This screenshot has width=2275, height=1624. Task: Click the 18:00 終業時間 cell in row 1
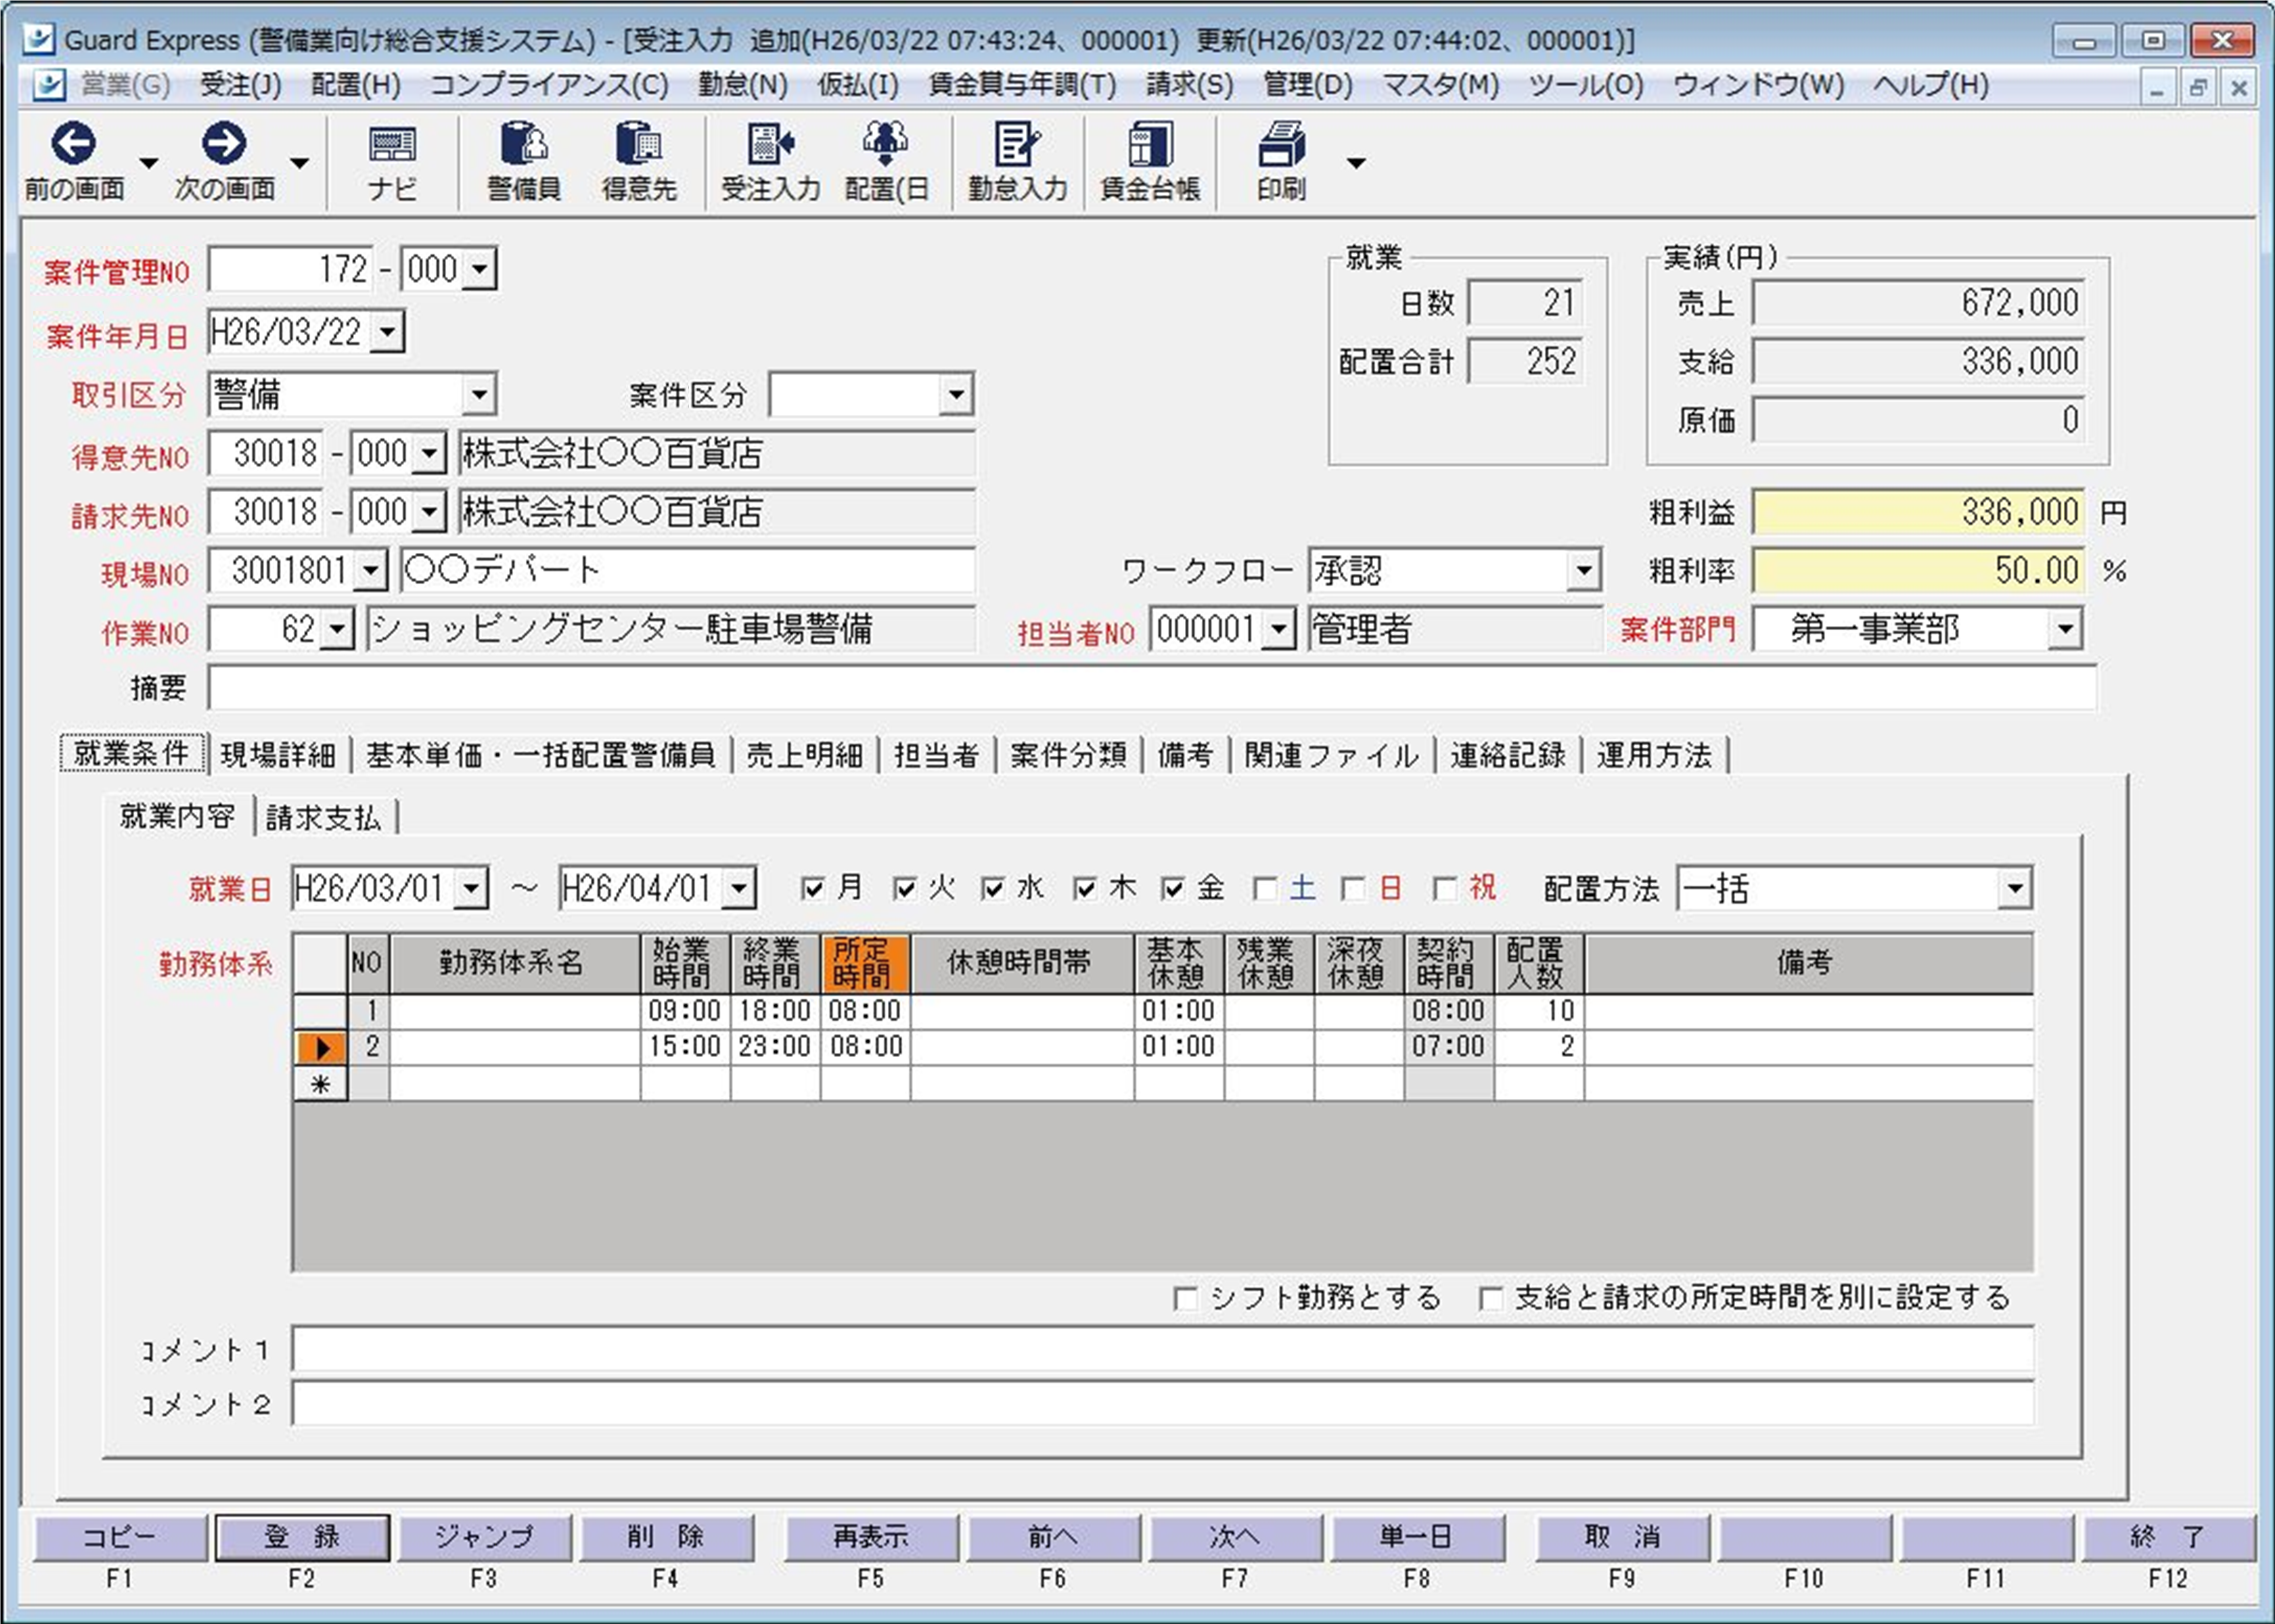[775, 1011]
